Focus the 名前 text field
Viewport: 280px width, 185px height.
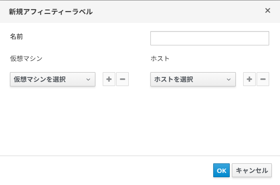point(209,38)
